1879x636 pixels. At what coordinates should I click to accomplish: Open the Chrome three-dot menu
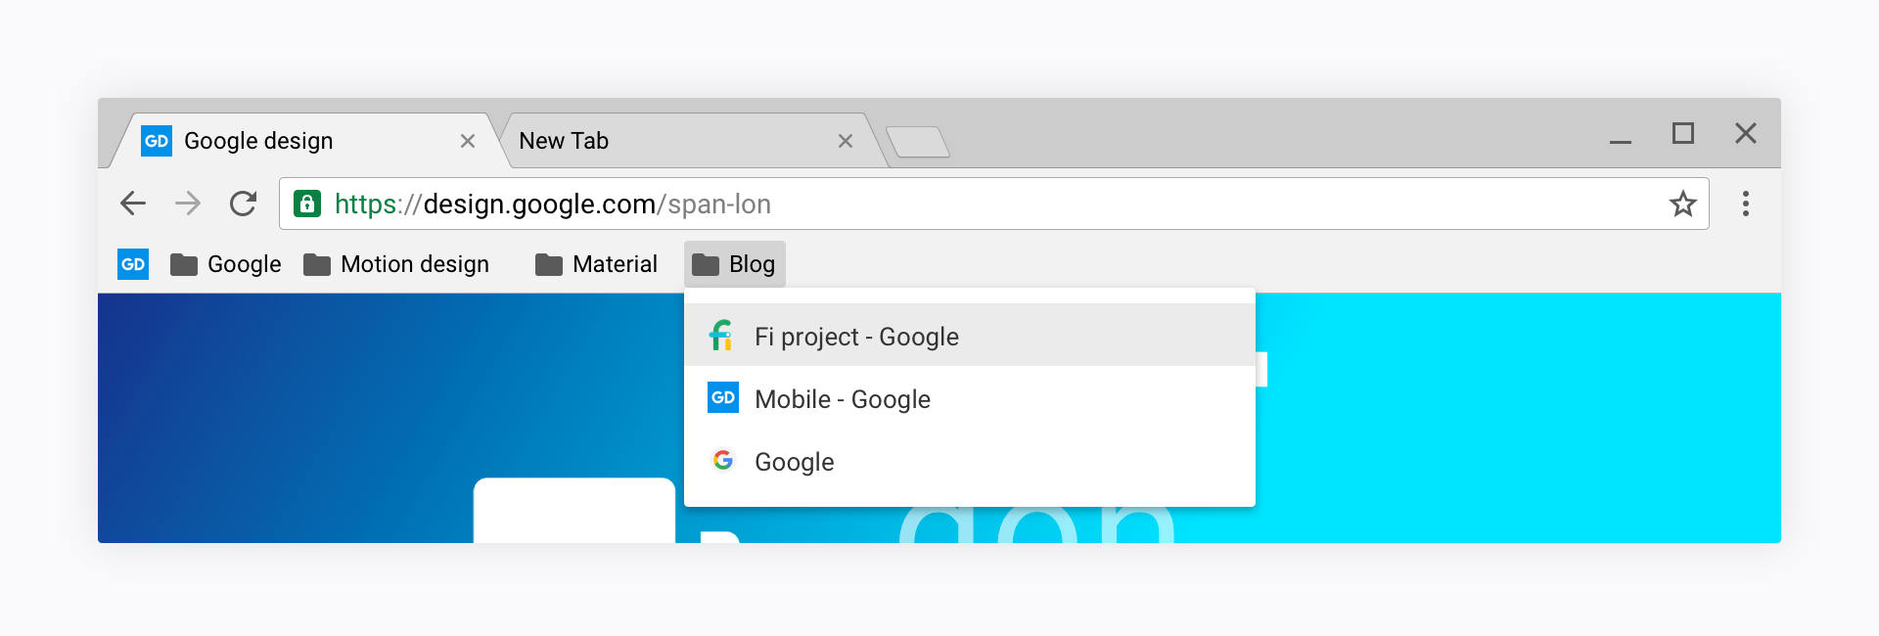click(x=1745, y=204)
